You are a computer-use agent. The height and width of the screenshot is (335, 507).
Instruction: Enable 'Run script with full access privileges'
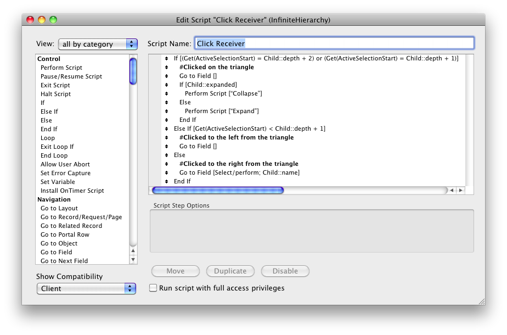click(153, 288)
